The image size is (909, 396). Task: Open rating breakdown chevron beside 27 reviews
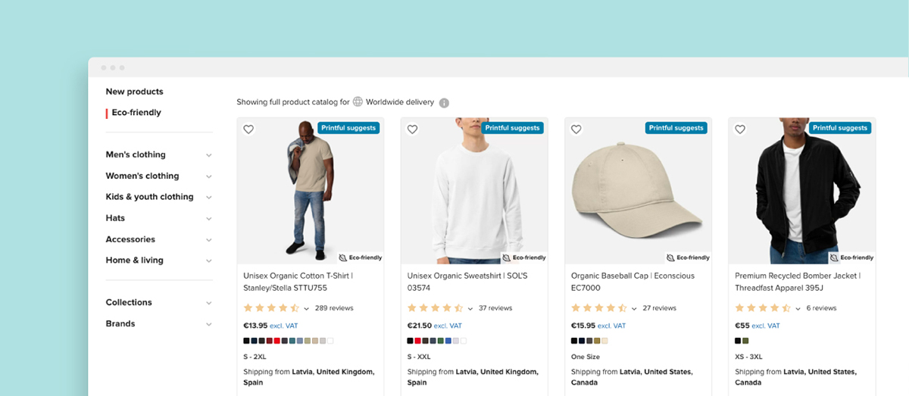(633, 309)
